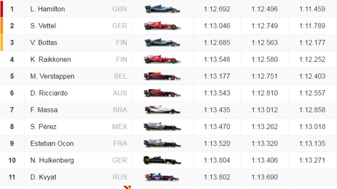Click Hamilton's Mercedes car icon
Viewport: 337px width, 189px height.
coord(162,9)
